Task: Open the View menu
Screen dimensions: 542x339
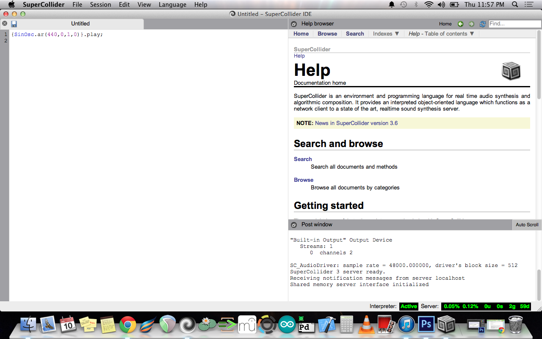Action: (144, 5)
